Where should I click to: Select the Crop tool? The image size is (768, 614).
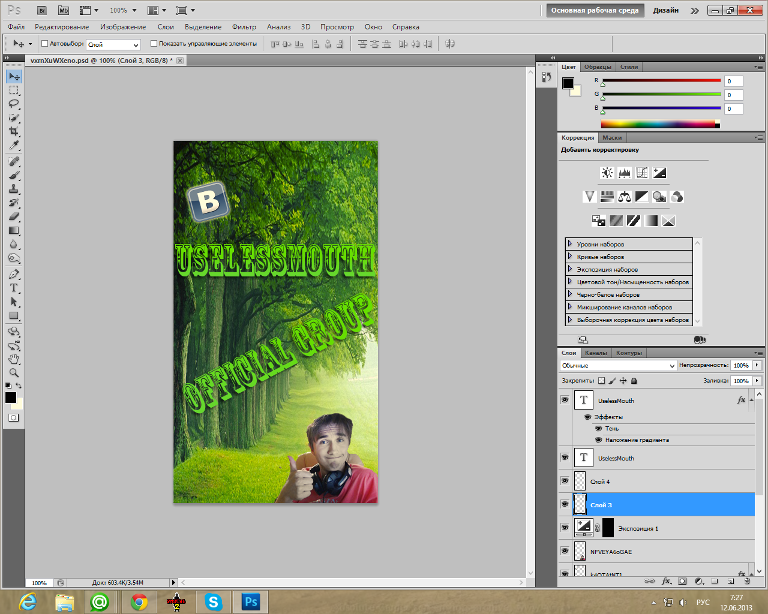coord(14,131)
